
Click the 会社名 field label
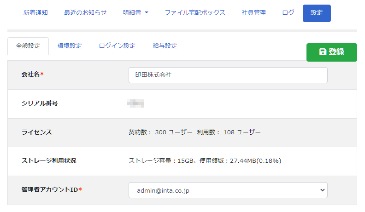click(32, 74)
